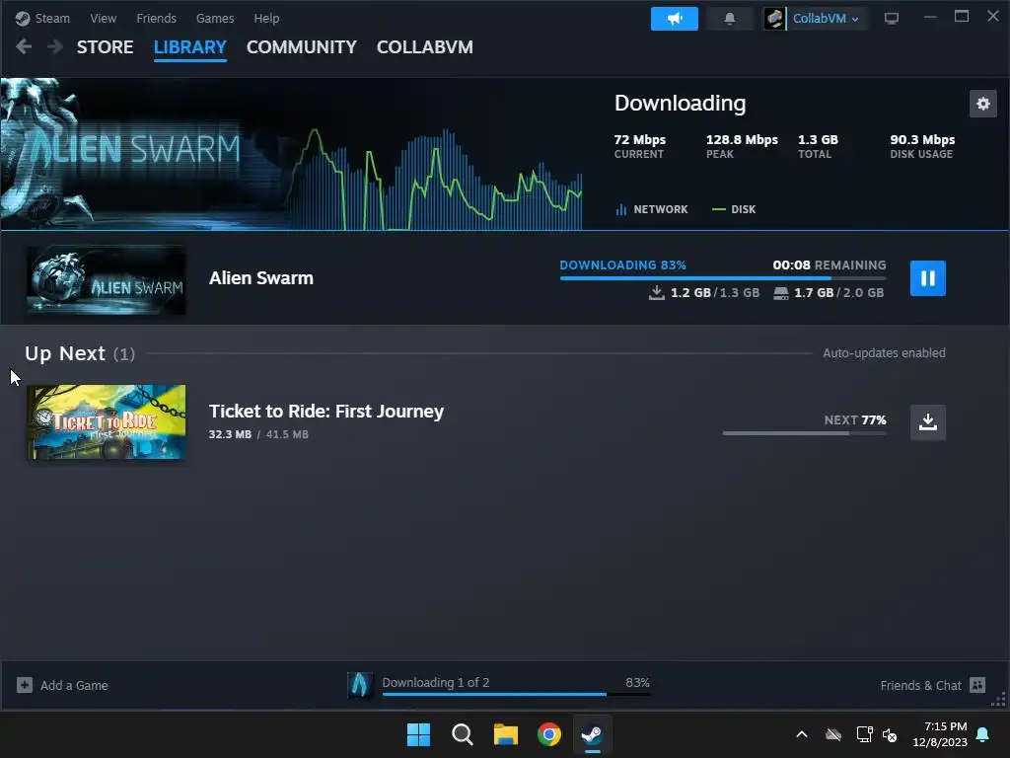Screen dimensions: 1010x758
Task: Open Friends & Chat
Action: pos(933,685)
